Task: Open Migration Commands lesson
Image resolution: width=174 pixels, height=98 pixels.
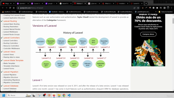Action: [x=11, y=82]
